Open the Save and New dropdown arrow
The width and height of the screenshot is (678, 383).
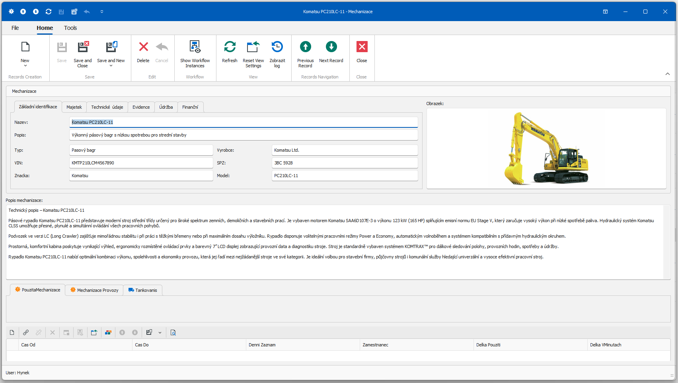pos(111,66)
